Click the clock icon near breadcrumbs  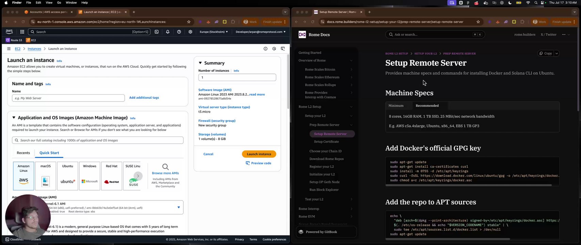pyautogui.click(x=274, y=49)
